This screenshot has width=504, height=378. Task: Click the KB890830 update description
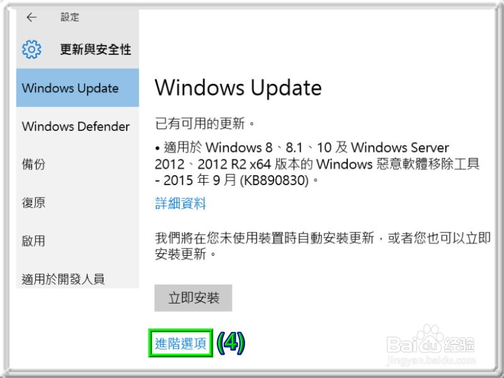pos(318,164)
